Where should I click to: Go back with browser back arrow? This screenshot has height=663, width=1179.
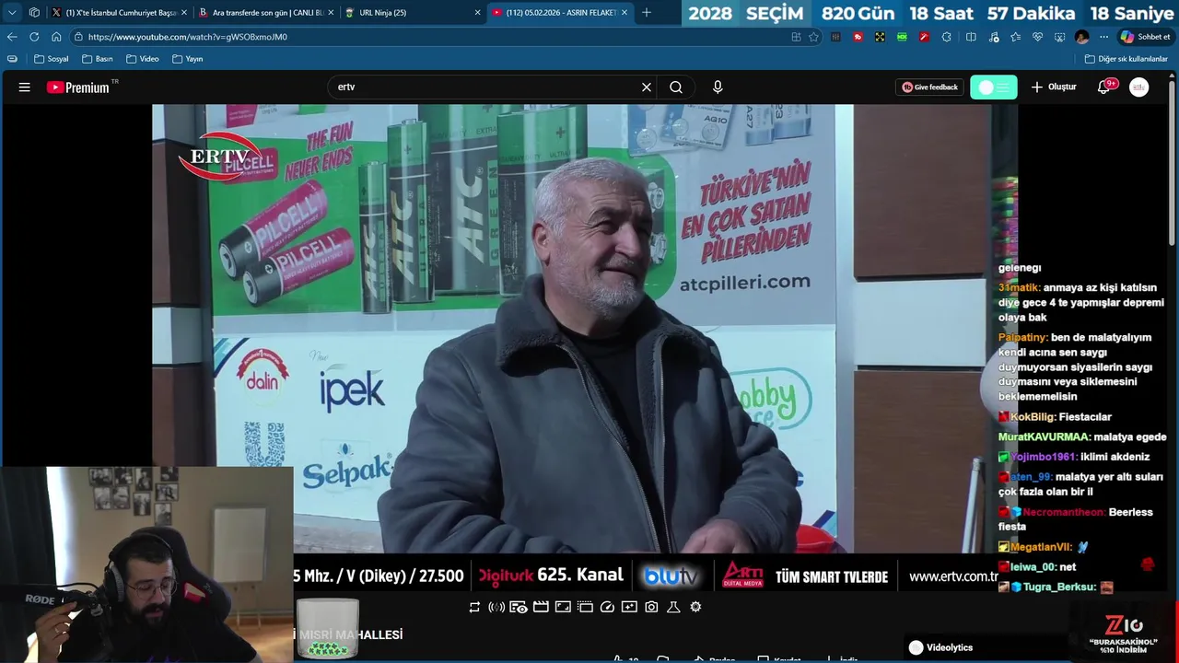pyautogui.click(x=12, y=37)
